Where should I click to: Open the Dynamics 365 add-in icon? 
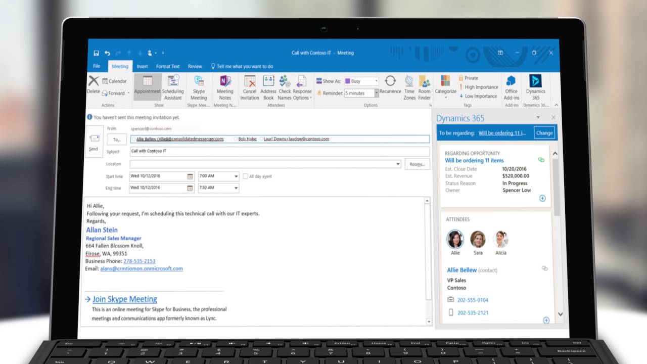coord(535,87)
